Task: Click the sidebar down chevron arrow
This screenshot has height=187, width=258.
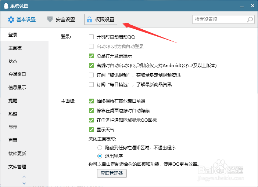Action: (24, 183)
